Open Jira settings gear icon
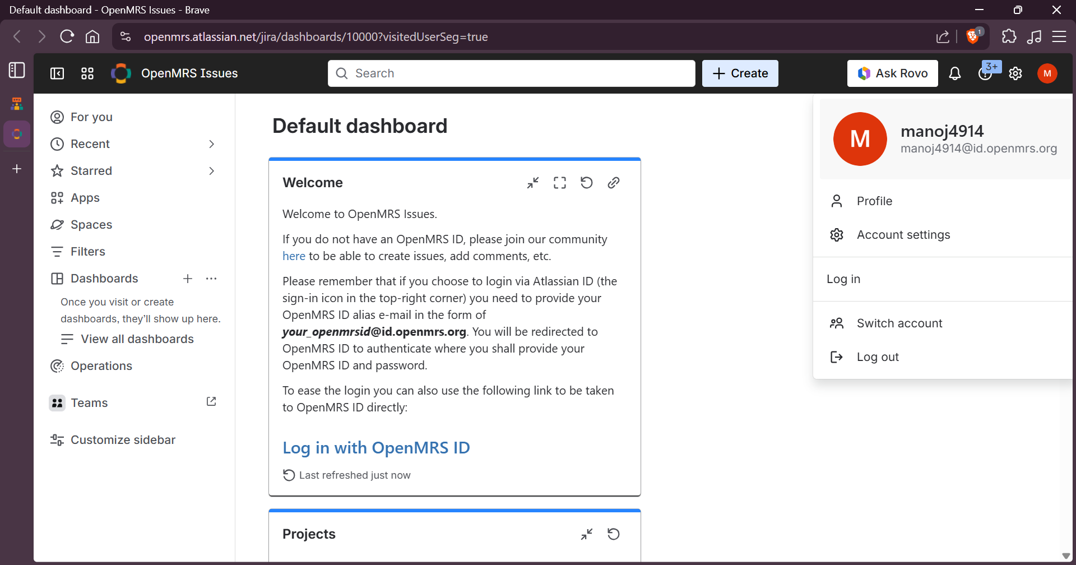This screenshot has width=1076, height=565. tap(1015, 73)
